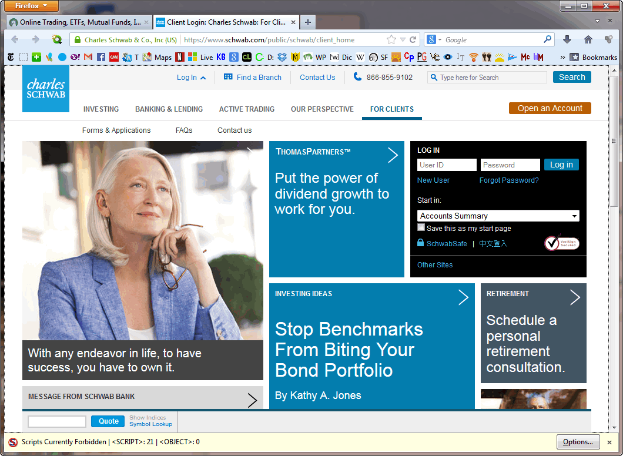
Task: Bookmark this page with the star
Action: (x=391, y=40)
